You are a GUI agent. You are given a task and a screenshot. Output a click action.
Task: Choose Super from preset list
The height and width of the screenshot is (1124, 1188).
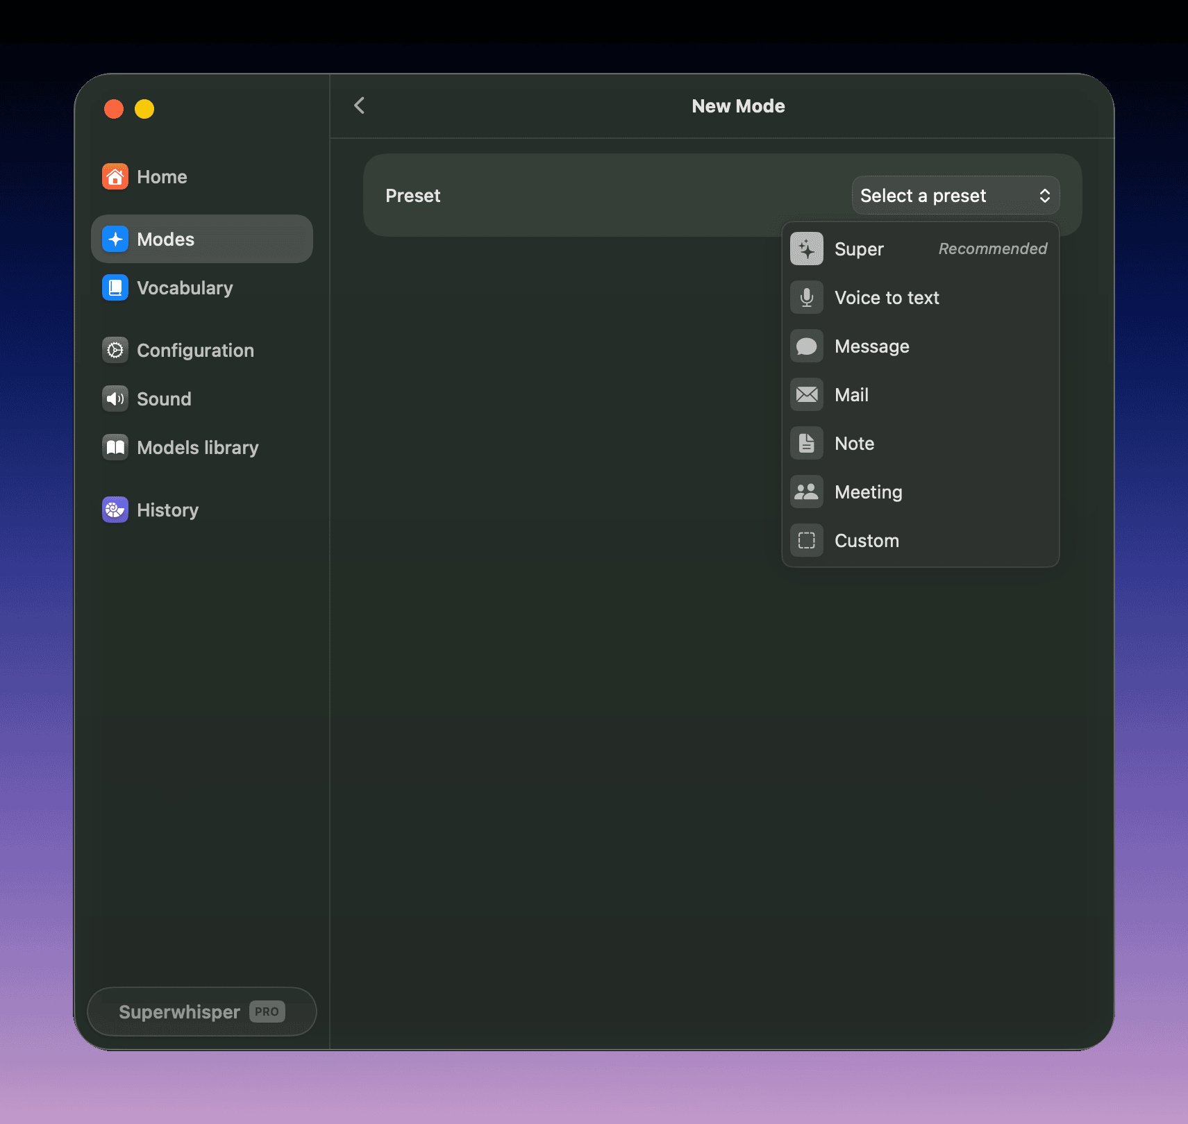coord(921,249)
